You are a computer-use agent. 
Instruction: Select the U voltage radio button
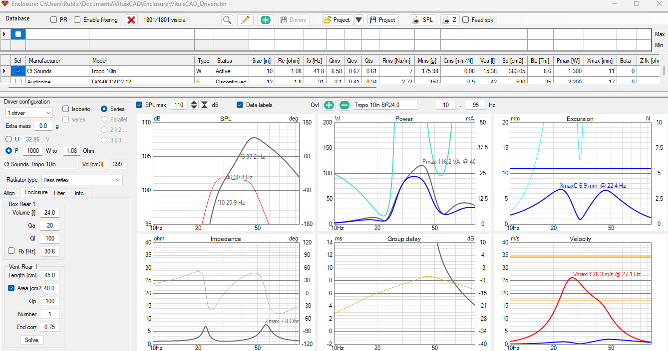[x=9, y=139]
